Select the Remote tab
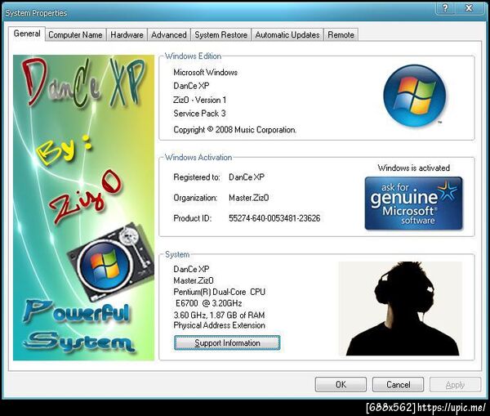490x416 pixels. pyautogui.click(x=341, y=34)
